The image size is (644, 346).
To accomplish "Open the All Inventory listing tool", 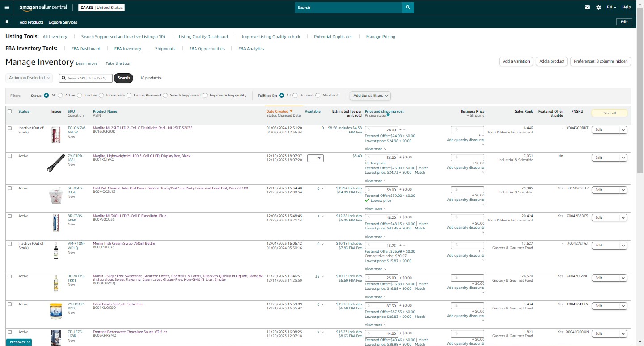I will click(55, 37).
